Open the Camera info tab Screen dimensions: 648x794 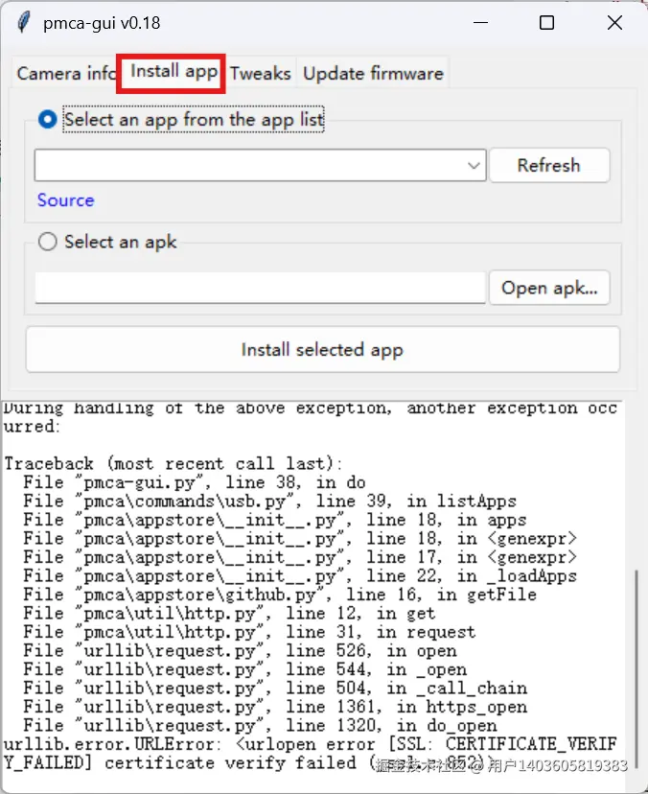click(x=66, y=74)
